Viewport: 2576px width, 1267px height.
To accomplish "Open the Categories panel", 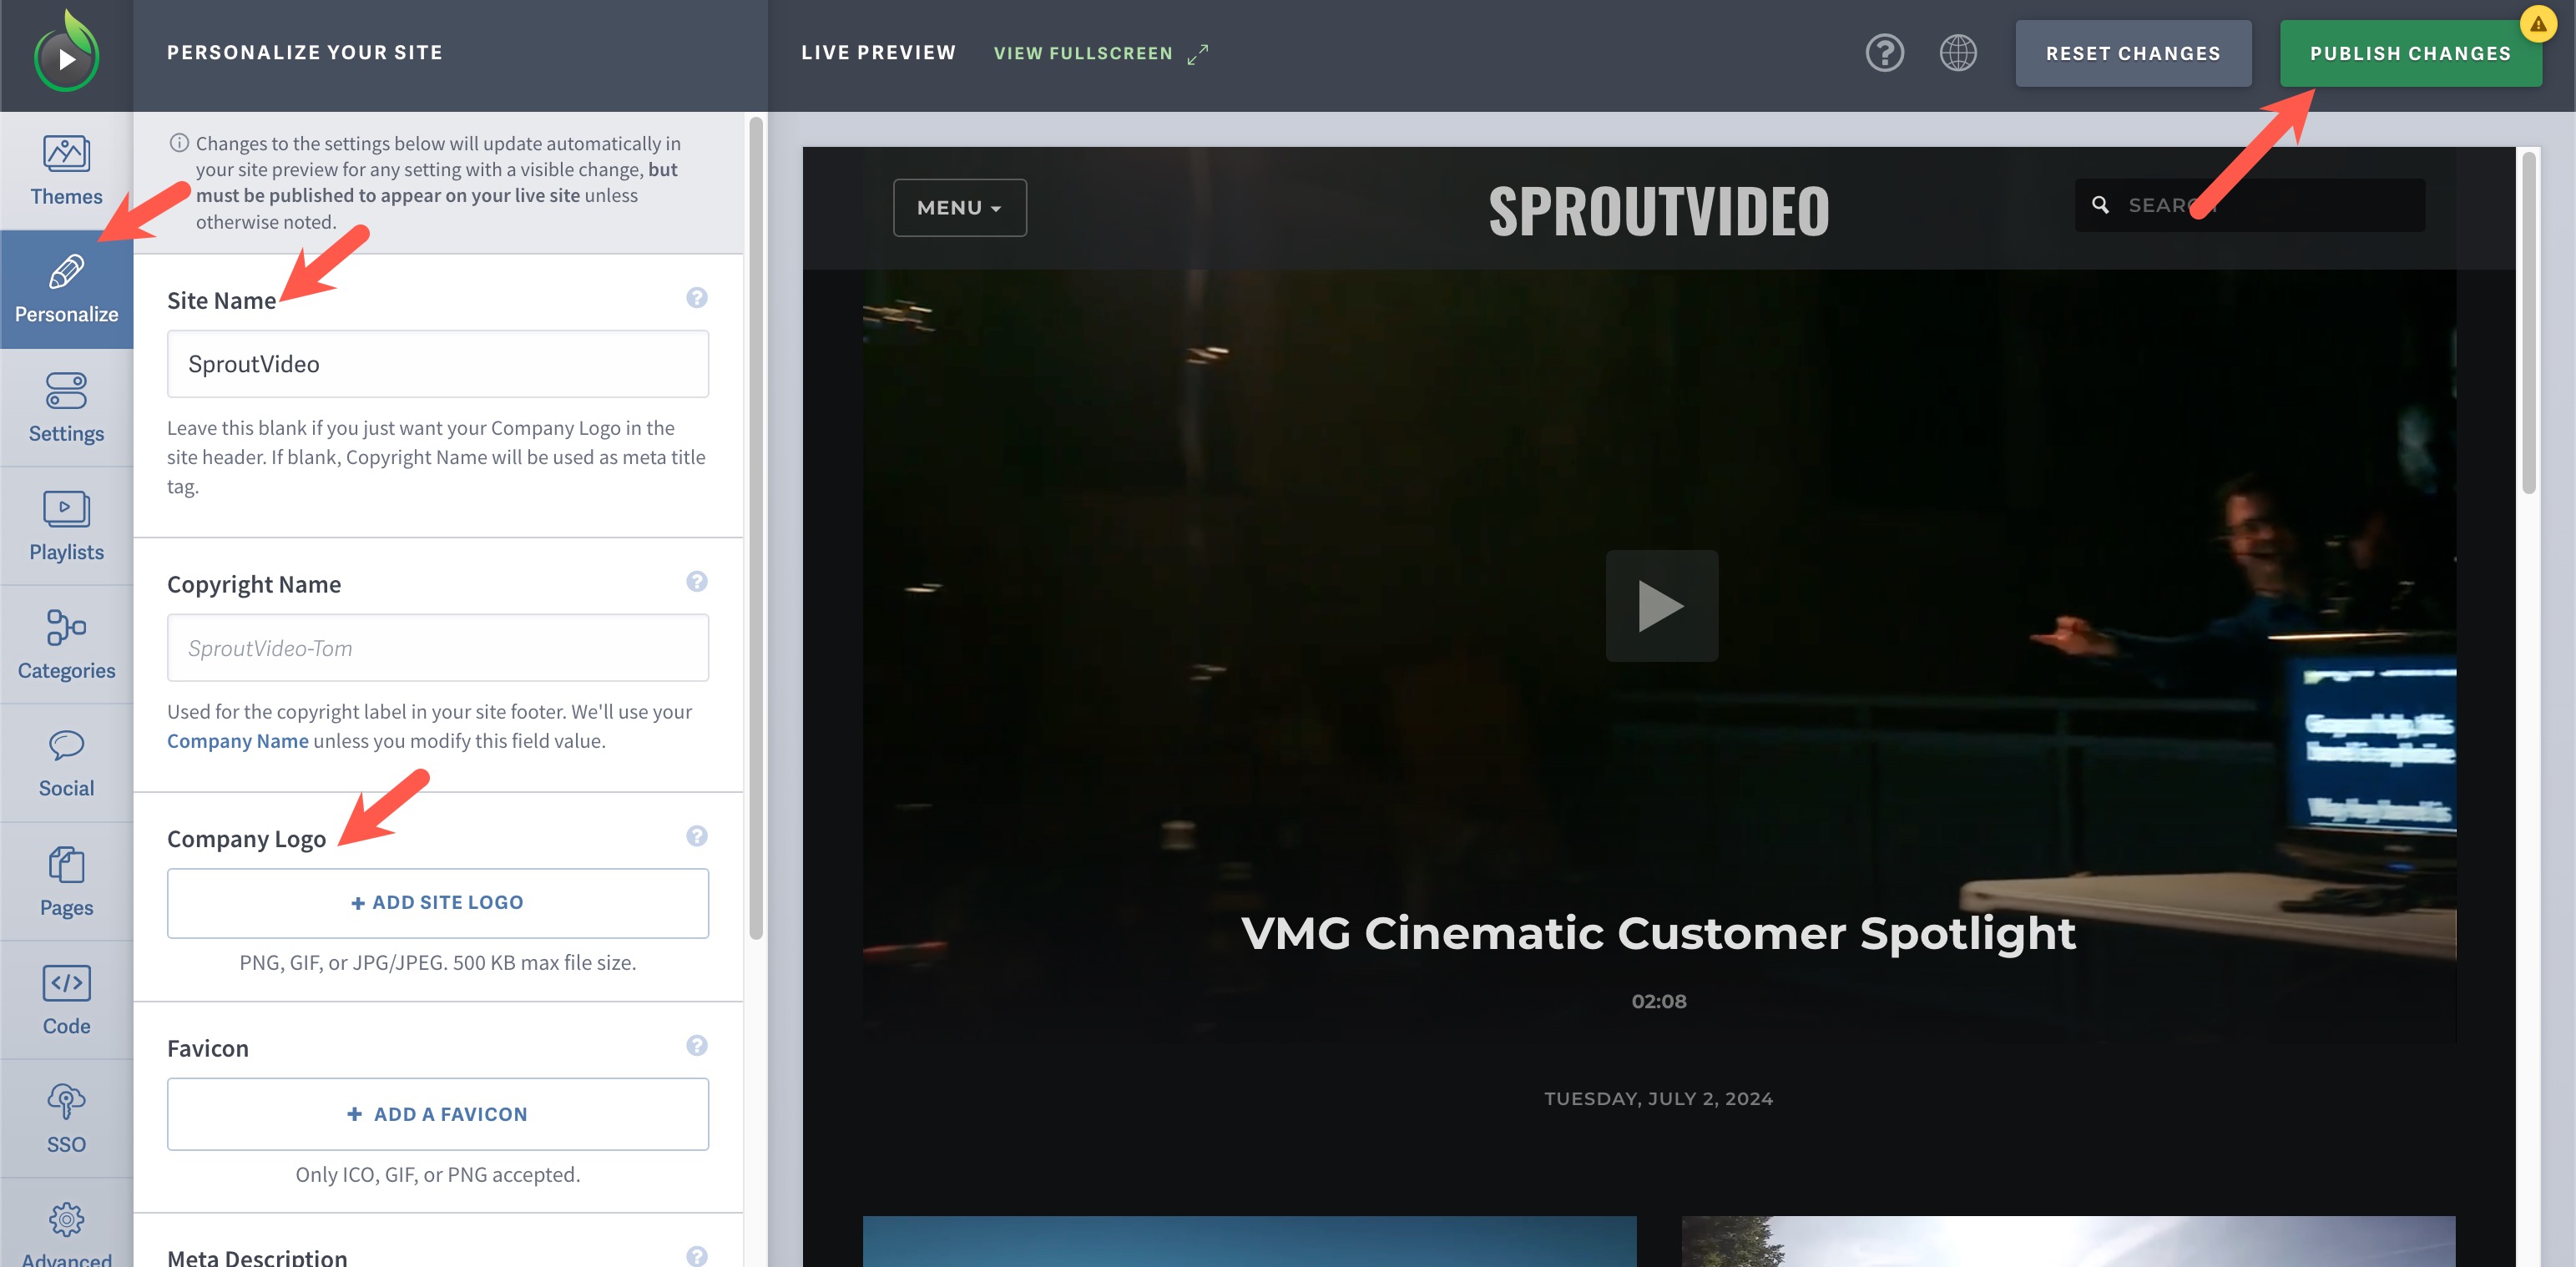I will click(x=66, y=644).
